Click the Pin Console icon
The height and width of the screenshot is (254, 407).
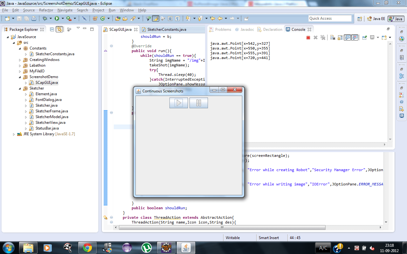click(364, 37)
